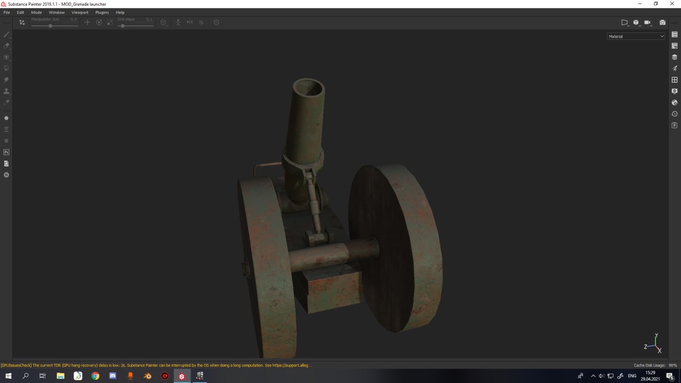Viewport: 681px width, 383px height.
Task: Show hidden tray icons chevron
Action: (593, 376)
